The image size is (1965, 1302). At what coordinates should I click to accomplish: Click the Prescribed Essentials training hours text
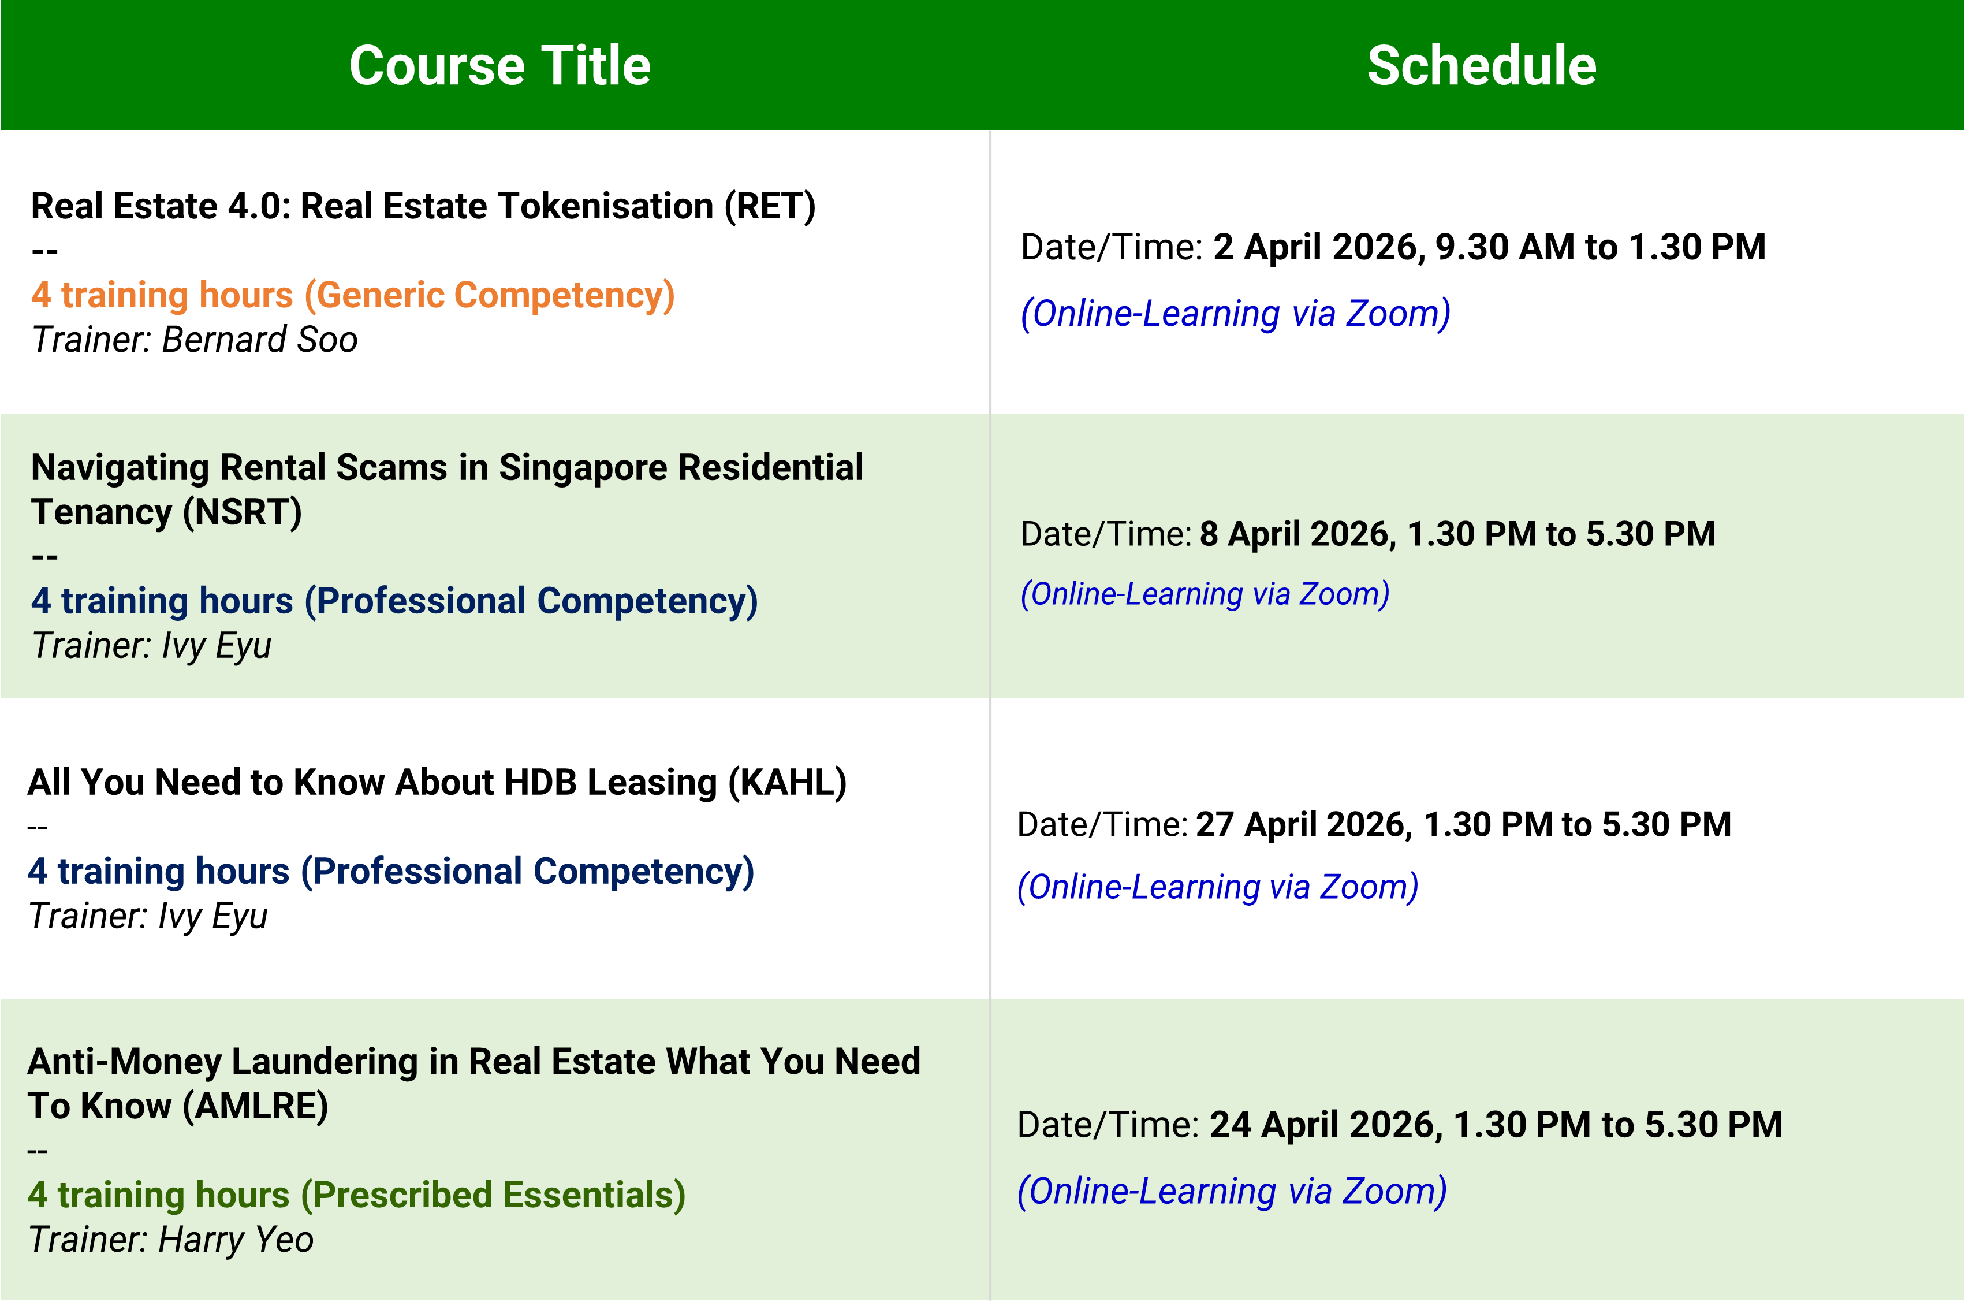tap(357, 1195)
